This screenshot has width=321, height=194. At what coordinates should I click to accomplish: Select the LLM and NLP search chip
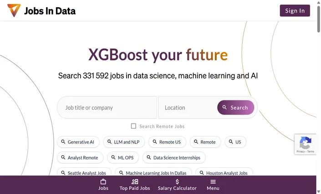(x=124, y=142)
